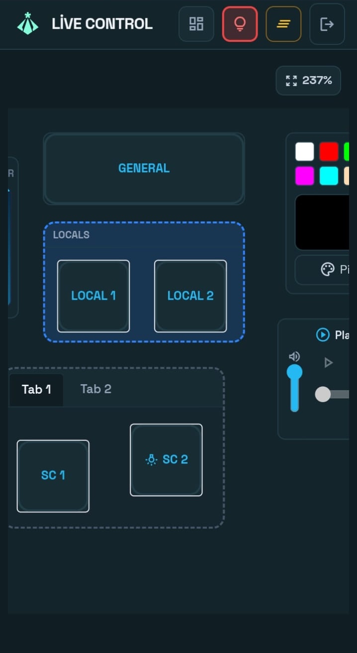Toggle the red lightbulb button

(x=240, y=24)
